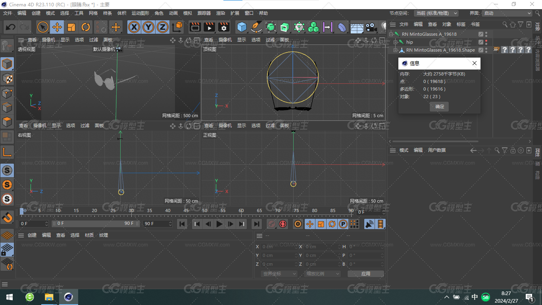Click the 用户数据 menu in Attribute Manager
The height and width of the screenshot is (305, 542).
[437, 150]
